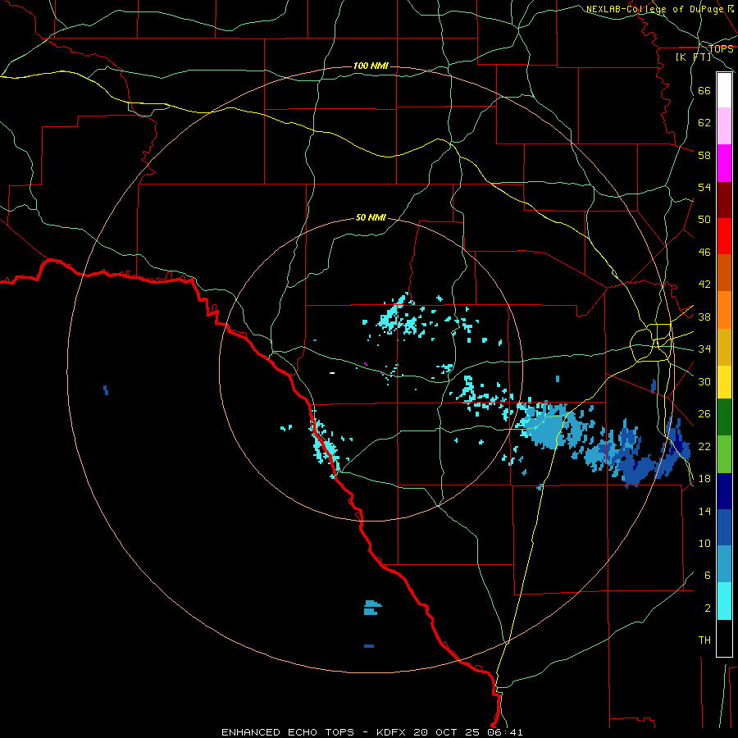
Task: Click the legend value "42"
Action: (x=704, y=284)
